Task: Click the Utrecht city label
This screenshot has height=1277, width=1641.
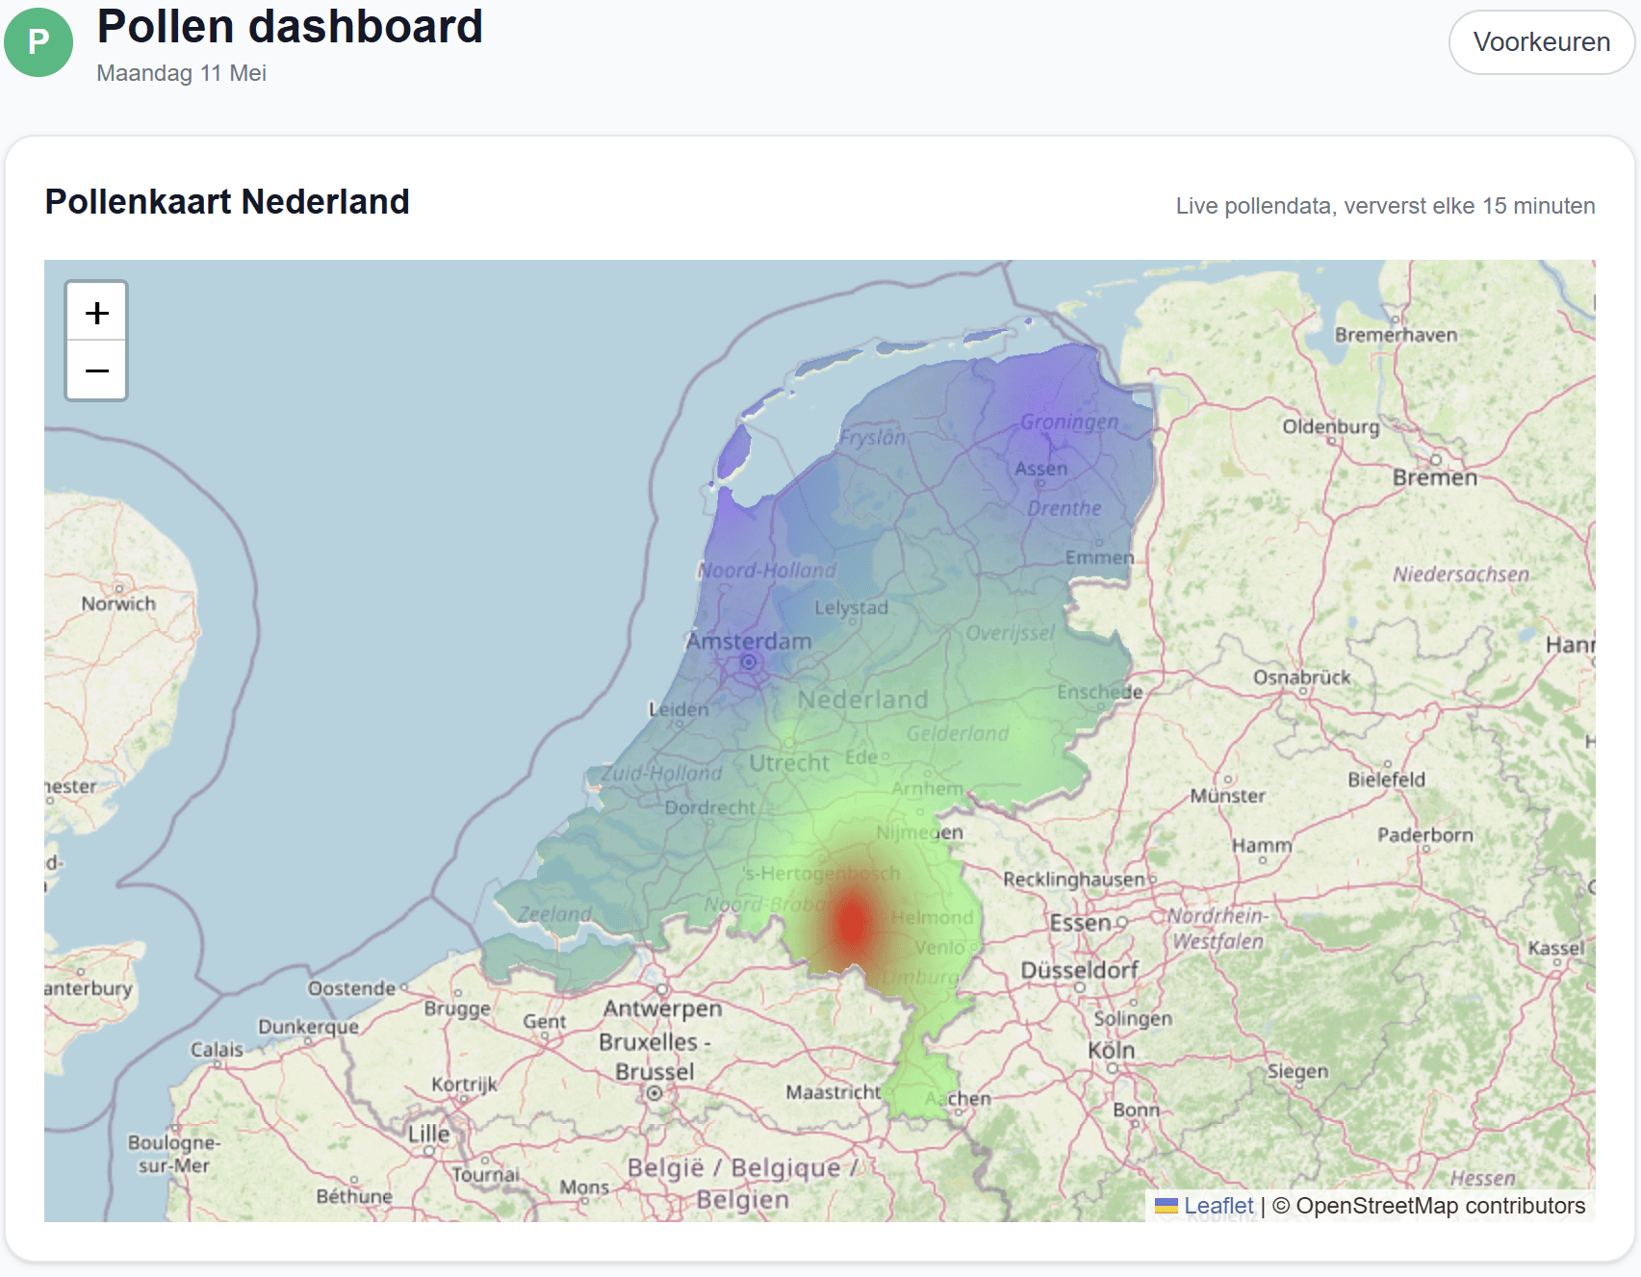Action: [789, 763]
